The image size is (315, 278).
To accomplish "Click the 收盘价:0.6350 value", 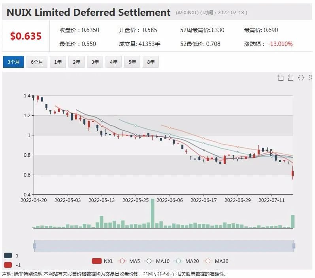I will [79, 30].
